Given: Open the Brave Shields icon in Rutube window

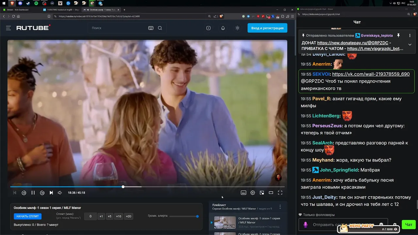Looking at the screenshot, I should coord(221,16).
